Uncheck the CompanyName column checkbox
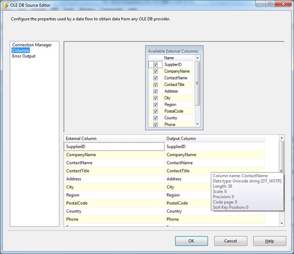The image size is (294, 254). point(155,71)
